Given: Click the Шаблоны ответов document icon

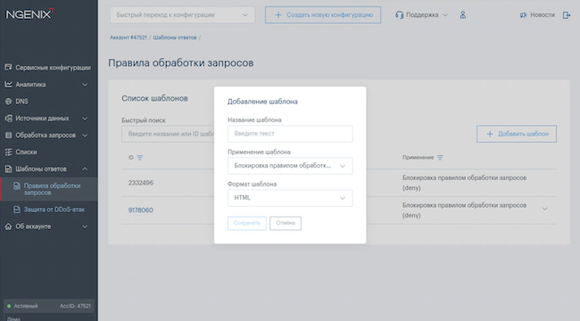Looking at the screenshot, I should [8, 169].
